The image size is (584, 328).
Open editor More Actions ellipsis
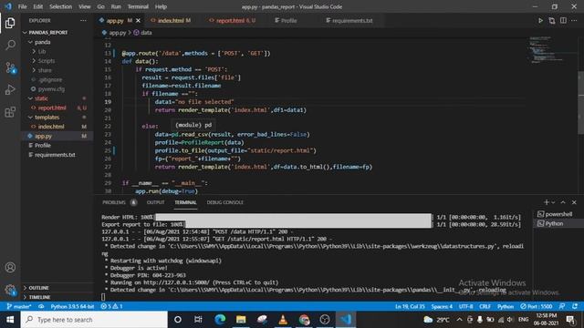coord(574,21)
